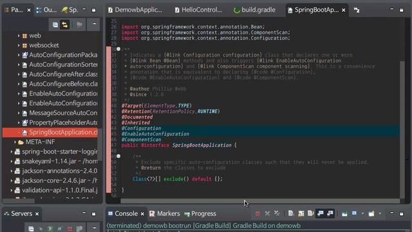Select validation-api-1.1.0.Final.jar item
The image size is (412, 232).
tap(60, 190)
